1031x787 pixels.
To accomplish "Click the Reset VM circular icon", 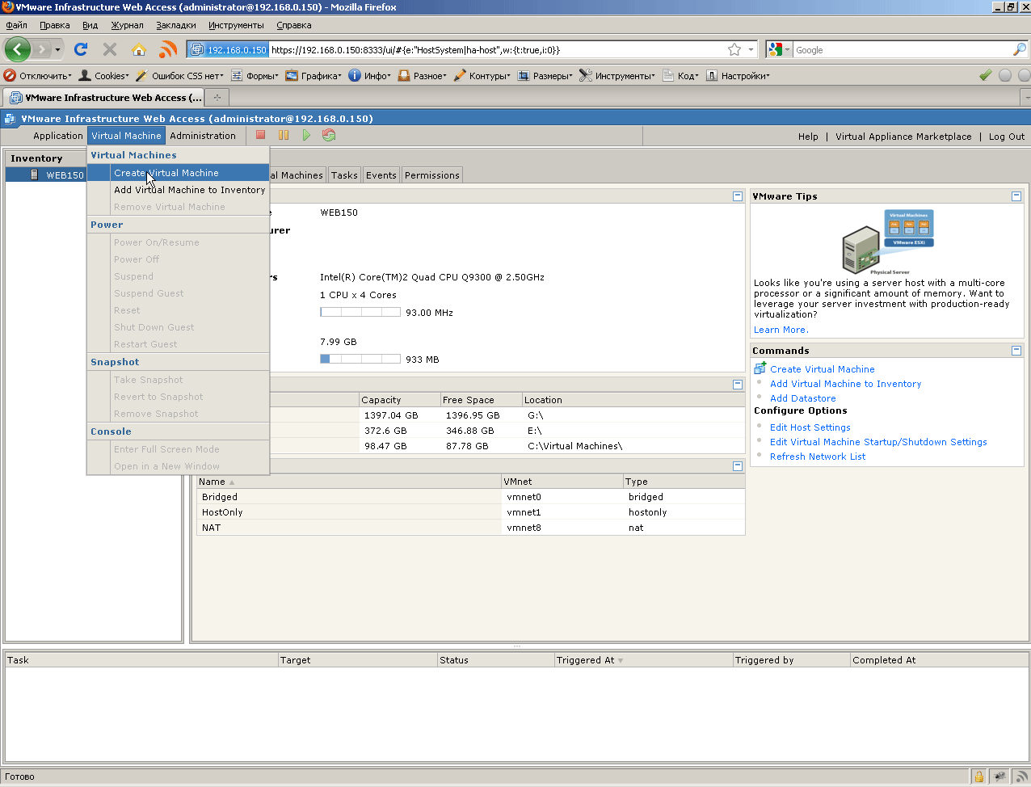I will click(x=329, y=135).
